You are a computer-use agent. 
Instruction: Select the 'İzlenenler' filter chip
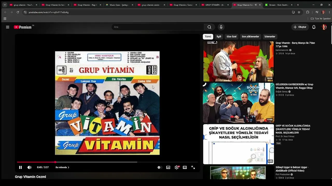tap(270, 36)
